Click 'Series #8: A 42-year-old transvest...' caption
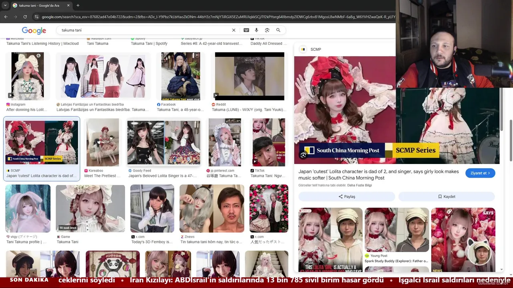This screenshot has height=288, width=513. [211, 44]
